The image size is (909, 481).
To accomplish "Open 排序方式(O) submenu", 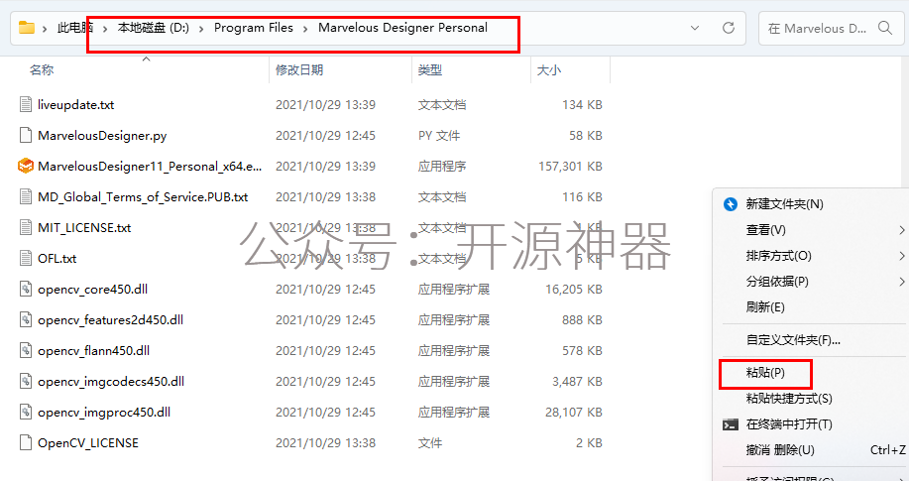I will point(778,256).
